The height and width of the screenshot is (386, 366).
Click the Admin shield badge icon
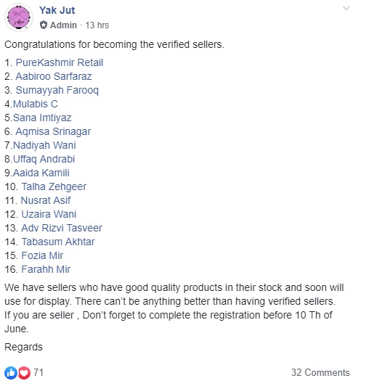tap(44, 25)
